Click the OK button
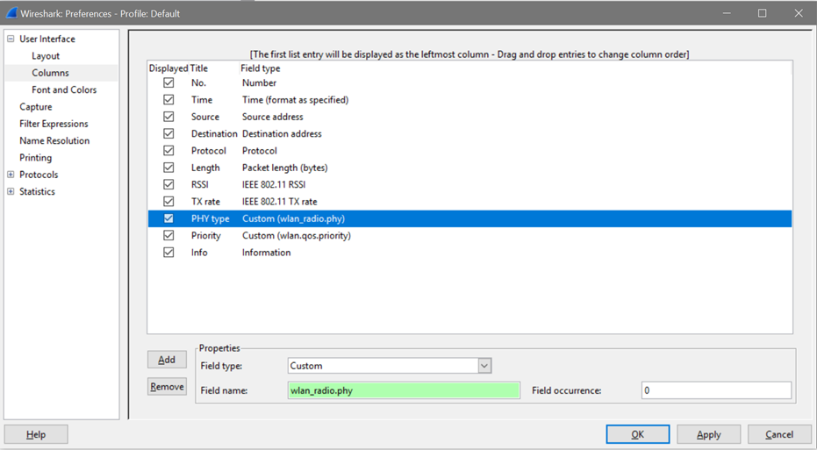817x450 pixels. (638, 434)
